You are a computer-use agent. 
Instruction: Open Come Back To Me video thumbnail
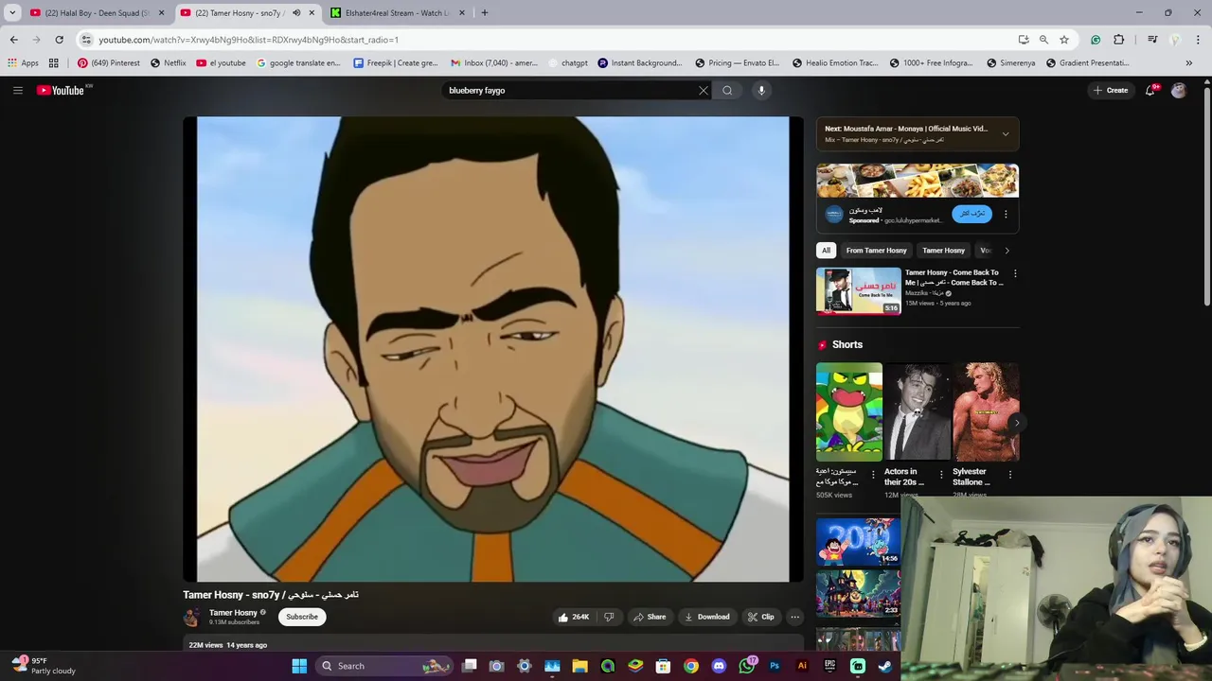click(859, 291)
